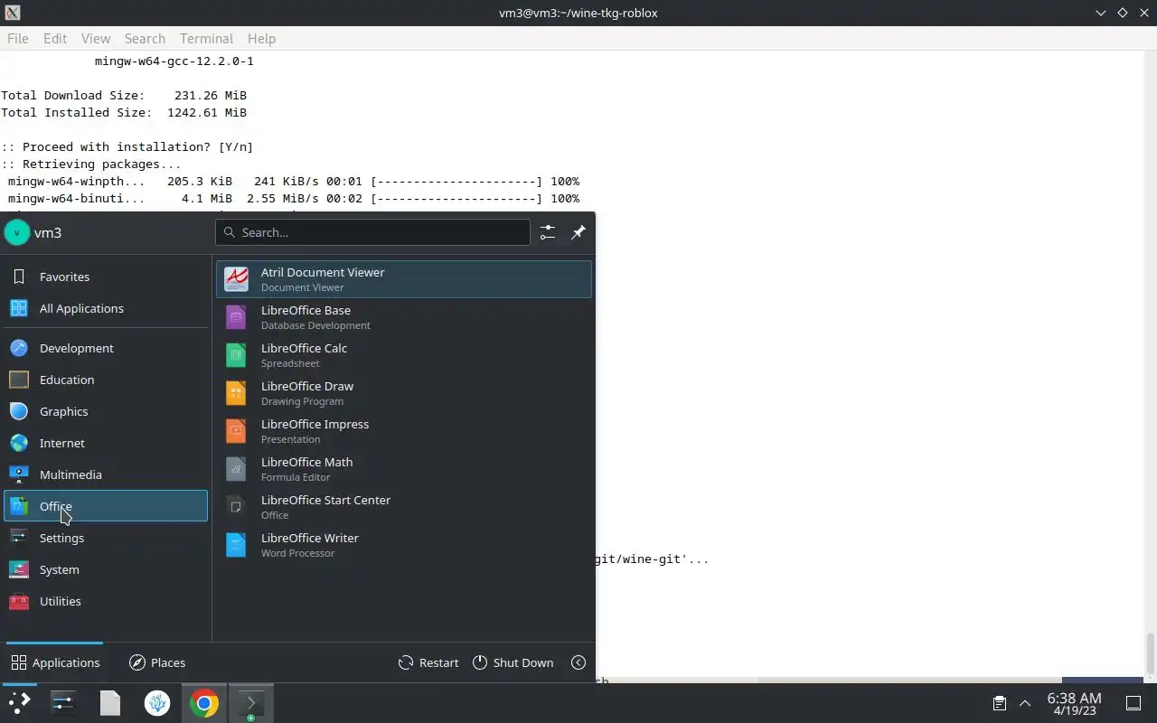Open the file manager taskbar icon
The height and width of the screenshot is (723, 1157).
pos(110,703)
